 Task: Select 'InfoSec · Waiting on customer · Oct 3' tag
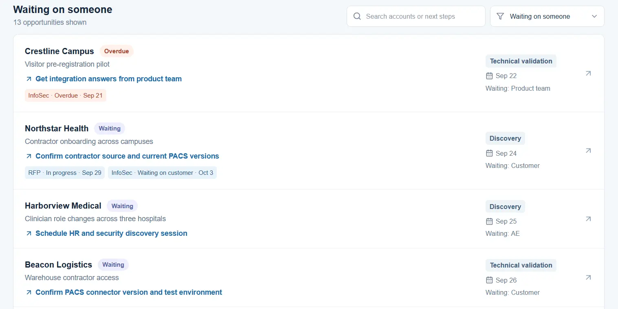point(162,173)
